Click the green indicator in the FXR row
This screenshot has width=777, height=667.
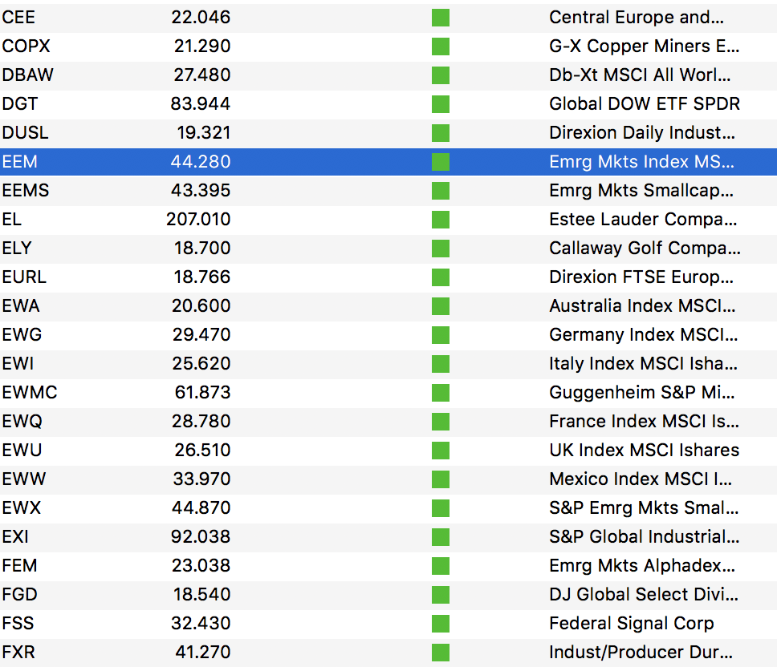point(441,652)
